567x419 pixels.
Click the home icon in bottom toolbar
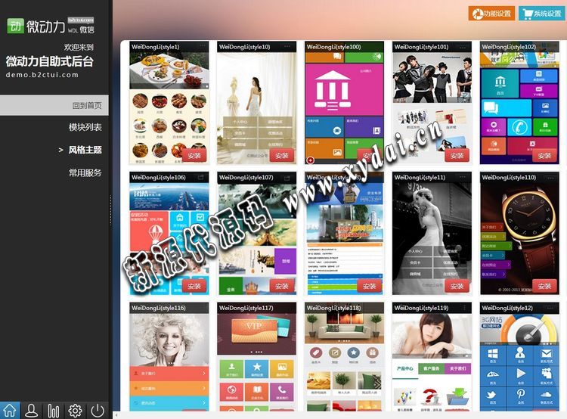coord(10,411)
